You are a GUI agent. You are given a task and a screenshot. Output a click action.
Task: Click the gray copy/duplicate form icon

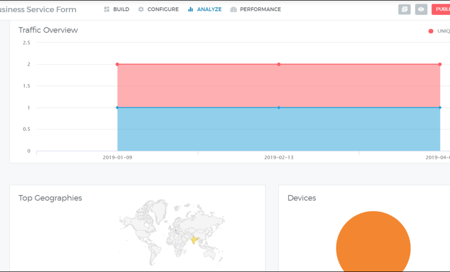click(404, 9)
